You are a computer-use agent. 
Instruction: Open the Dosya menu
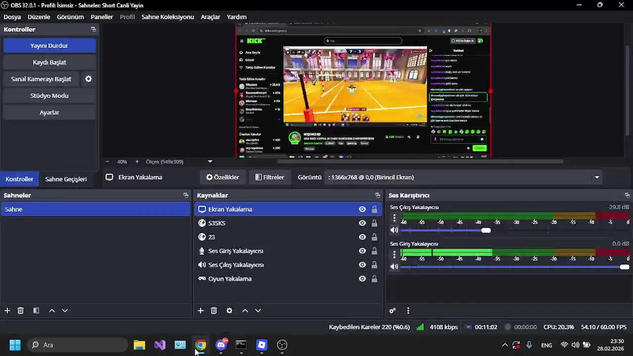(12, 17)
